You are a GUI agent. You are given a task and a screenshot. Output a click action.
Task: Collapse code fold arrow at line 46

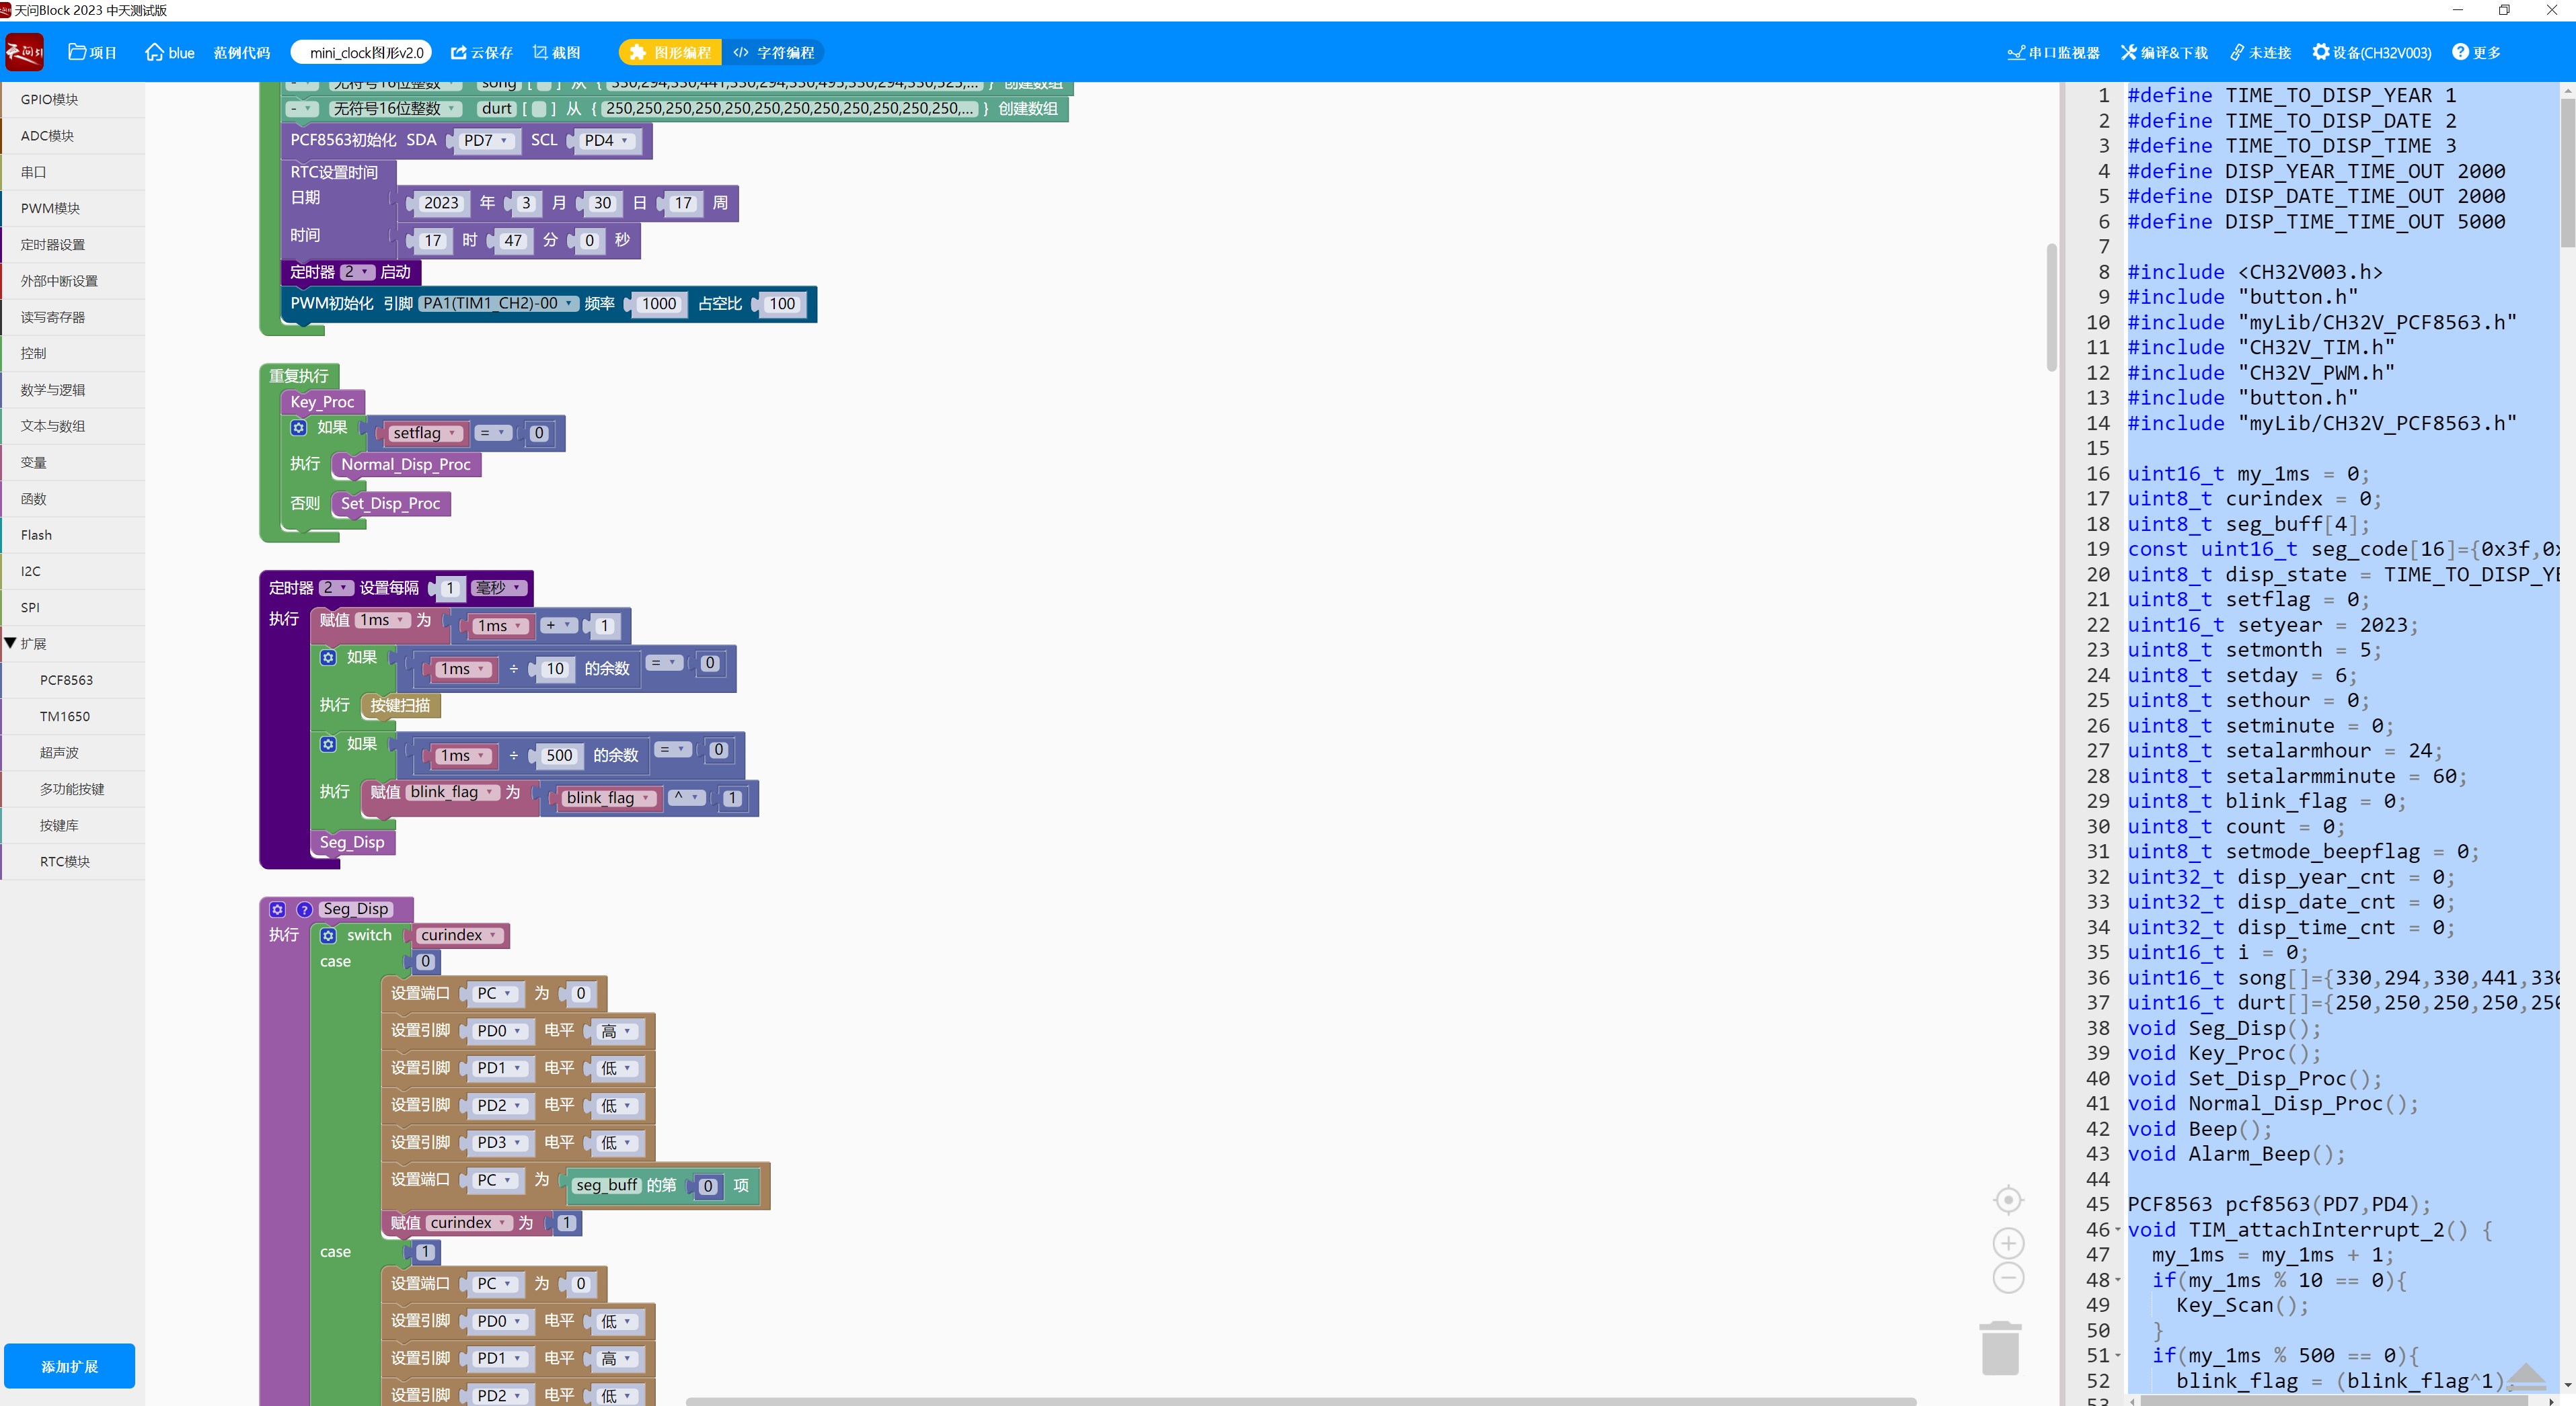(2117, 1230)
